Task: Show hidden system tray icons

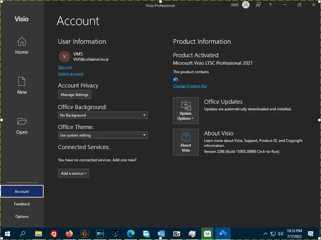Action: point(265,234)
